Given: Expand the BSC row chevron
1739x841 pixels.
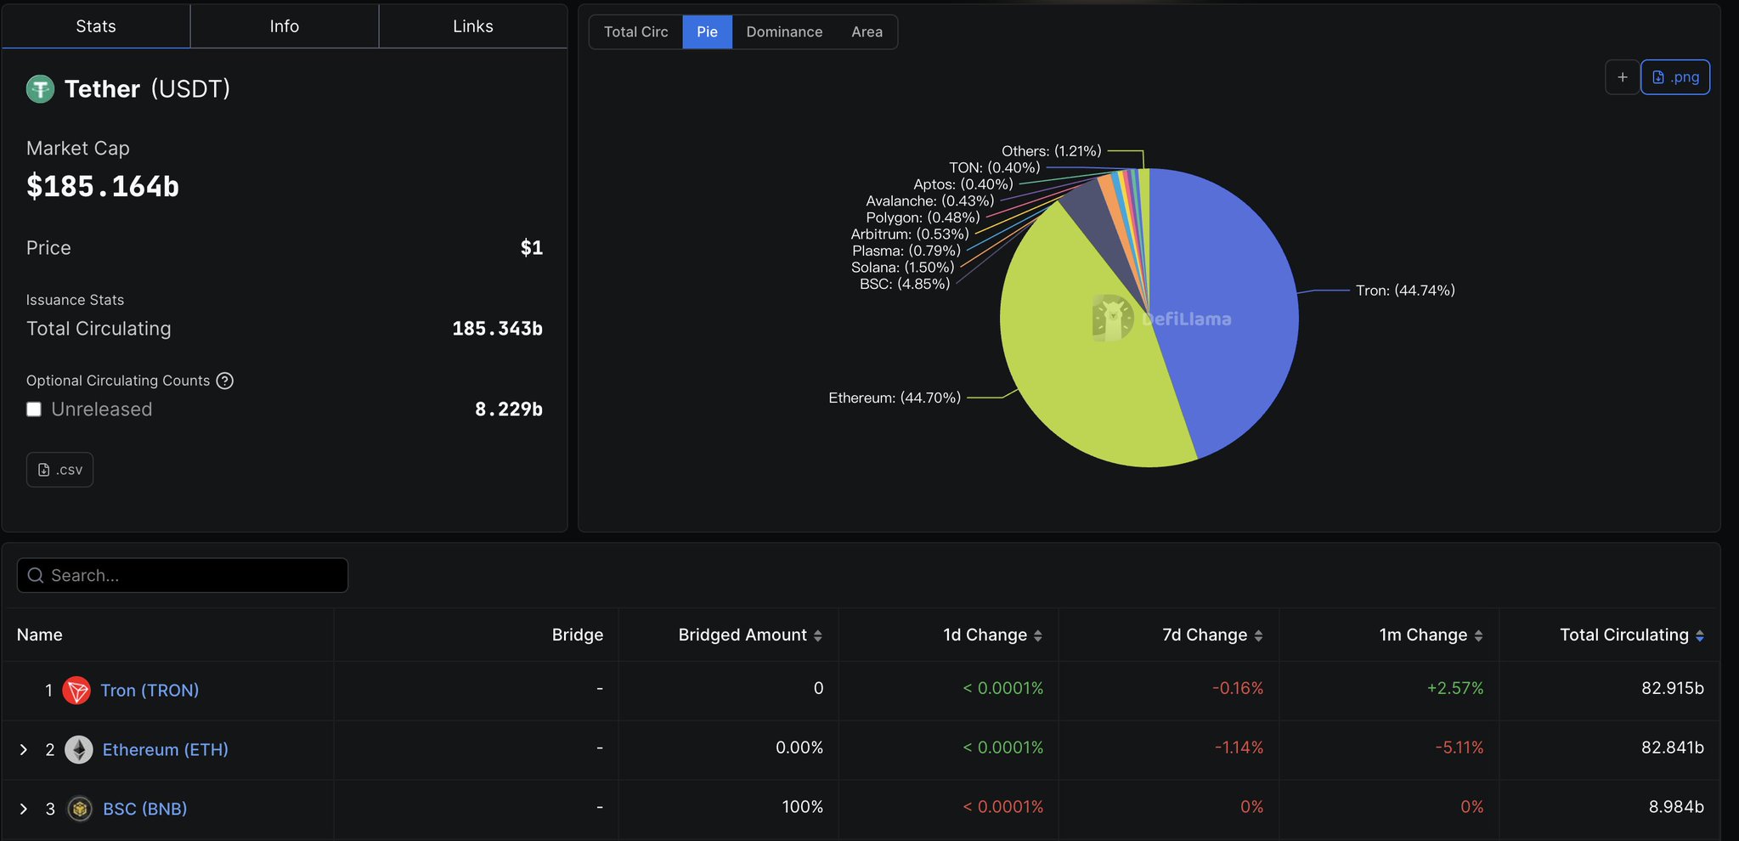Looking at the screenshot, I should click(24, 809).
